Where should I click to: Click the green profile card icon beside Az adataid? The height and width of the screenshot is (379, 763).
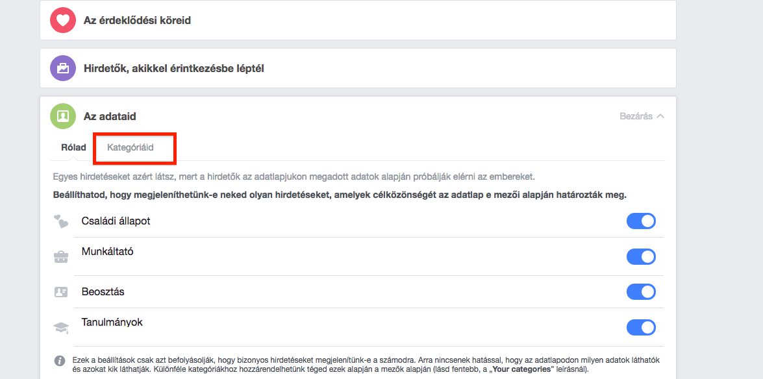click(62, 116)
